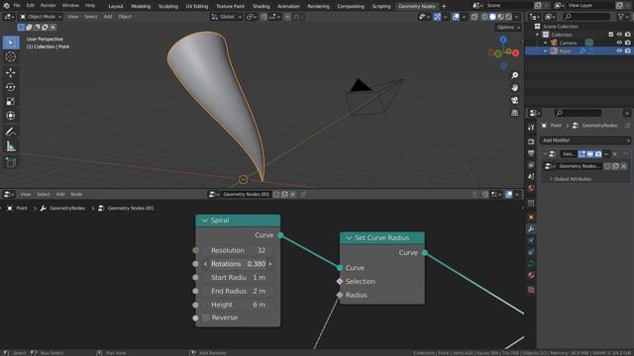634x356 pixels.
Task: Open outliner filter dropdown
Action: [623, 17]
